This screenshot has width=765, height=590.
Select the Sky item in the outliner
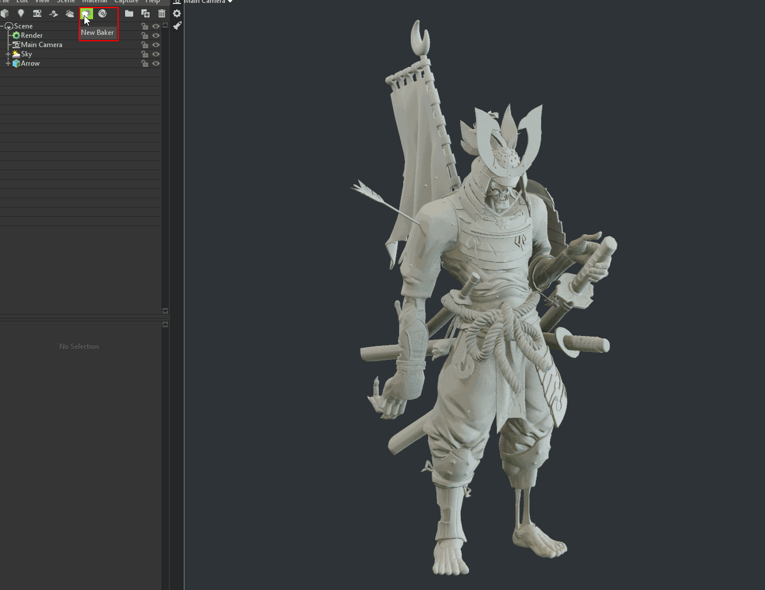point(81,54)
